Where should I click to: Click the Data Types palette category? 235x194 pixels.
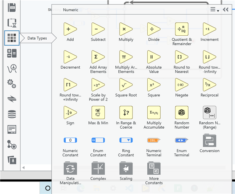tap(12, 38)
